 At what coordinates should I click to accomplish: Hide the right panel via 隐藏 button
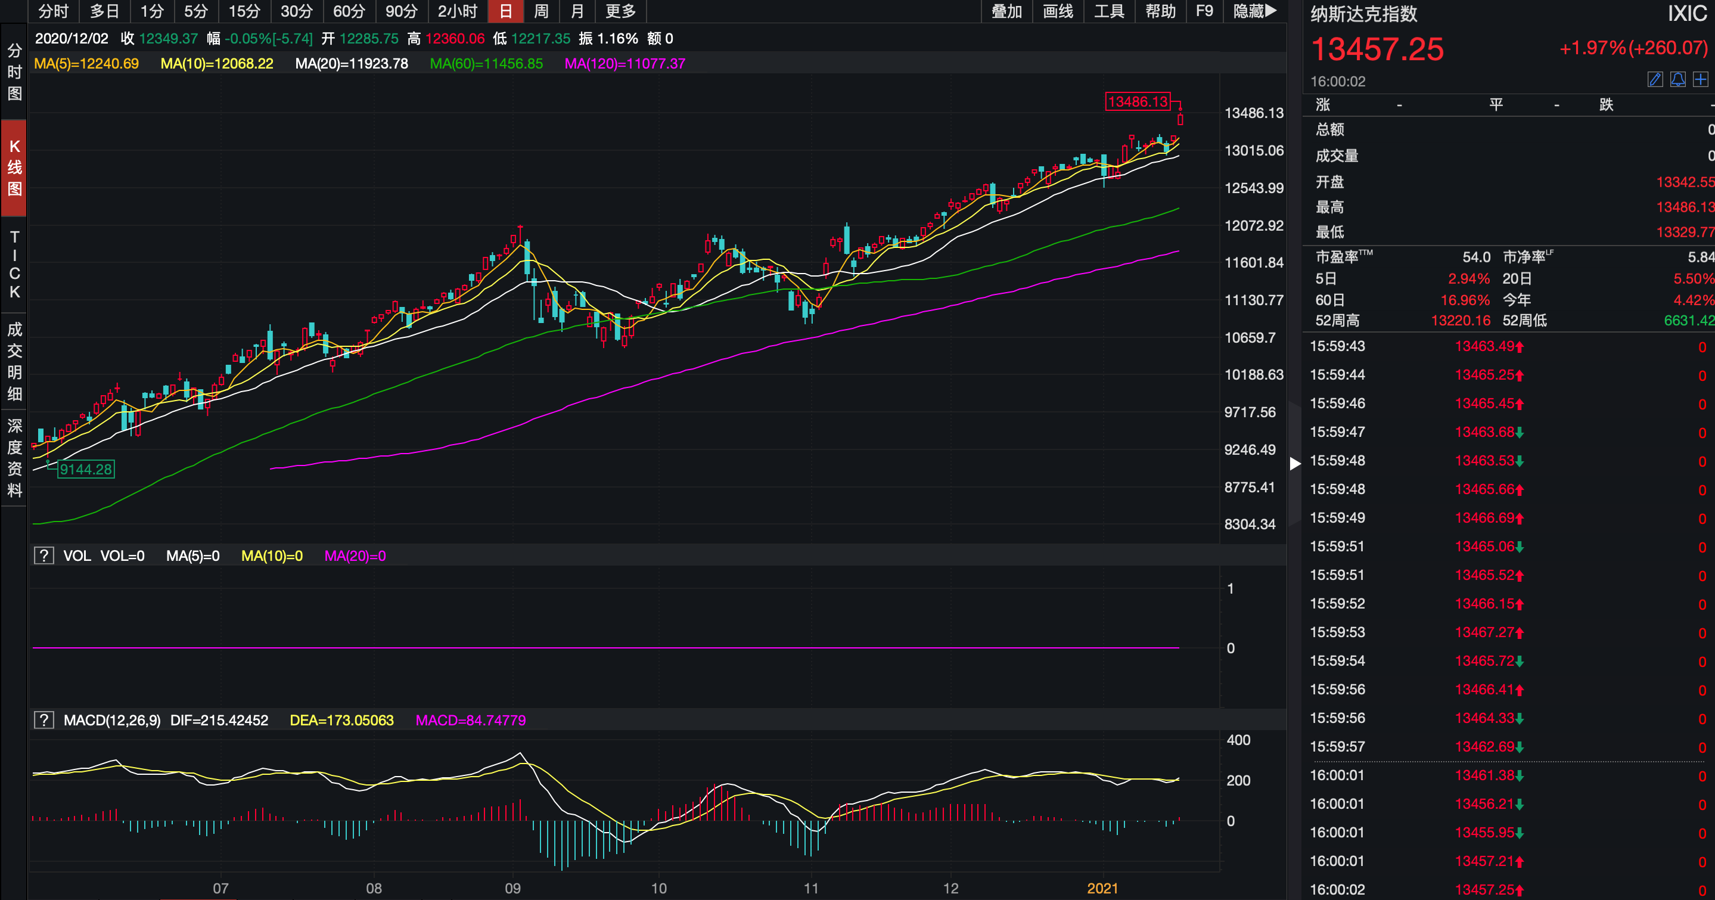click(1255, 11)
